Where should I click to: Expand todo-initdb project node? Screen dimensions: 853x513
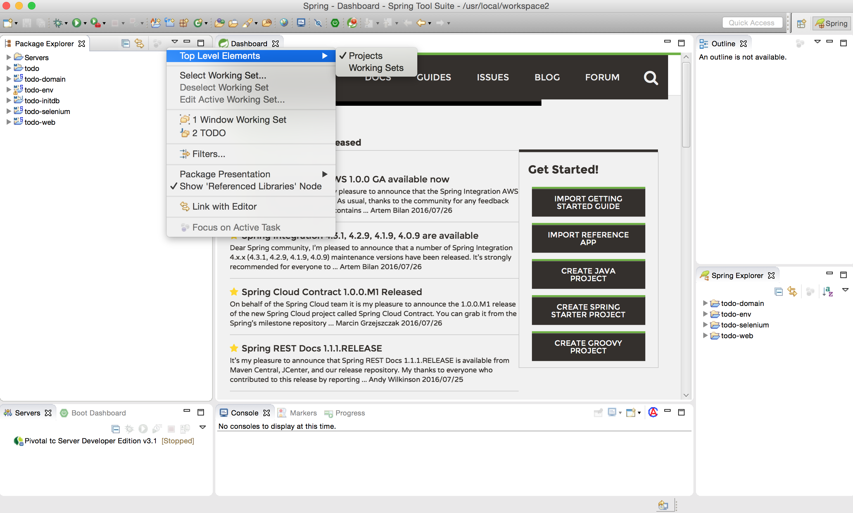[x=9, y=100]
